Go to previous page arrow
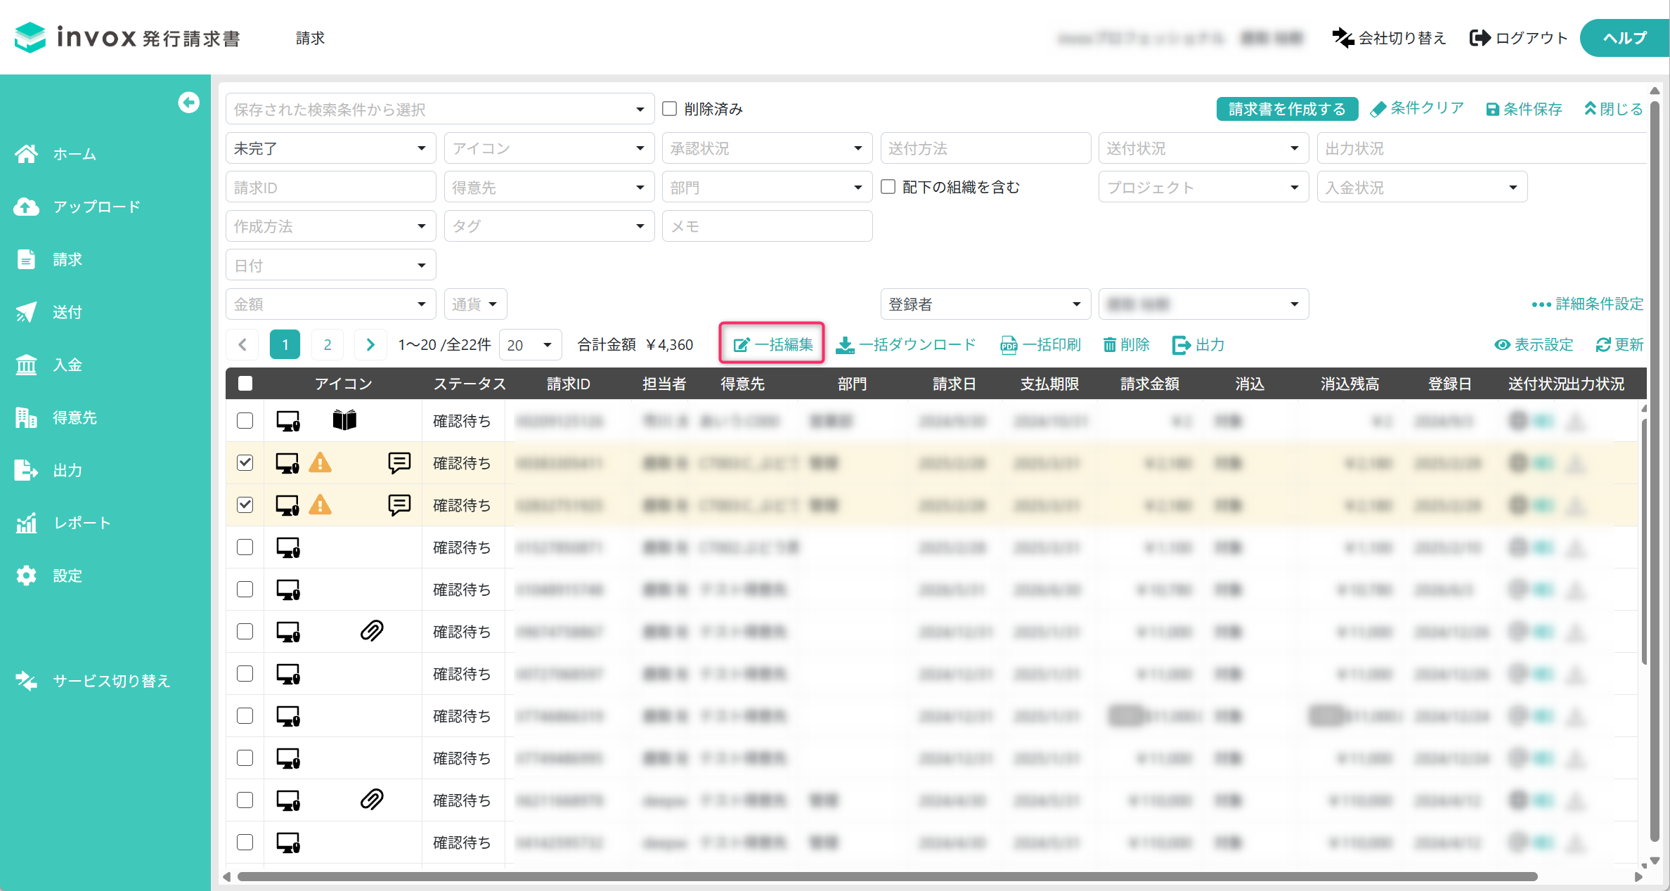 point(242,344)
